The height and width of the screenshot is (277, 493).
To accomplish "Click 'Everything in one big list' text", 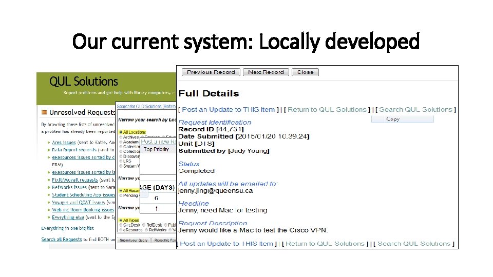I will pos(67,228).
